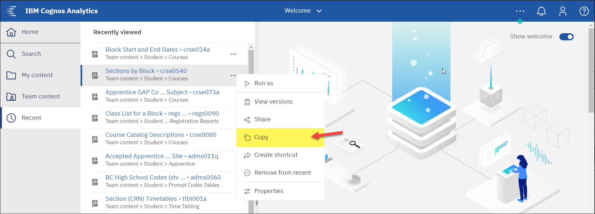Click report icon for Course Catalog Descriptions
This screenshot has width=595, height=214.
(x=95, y=139)
